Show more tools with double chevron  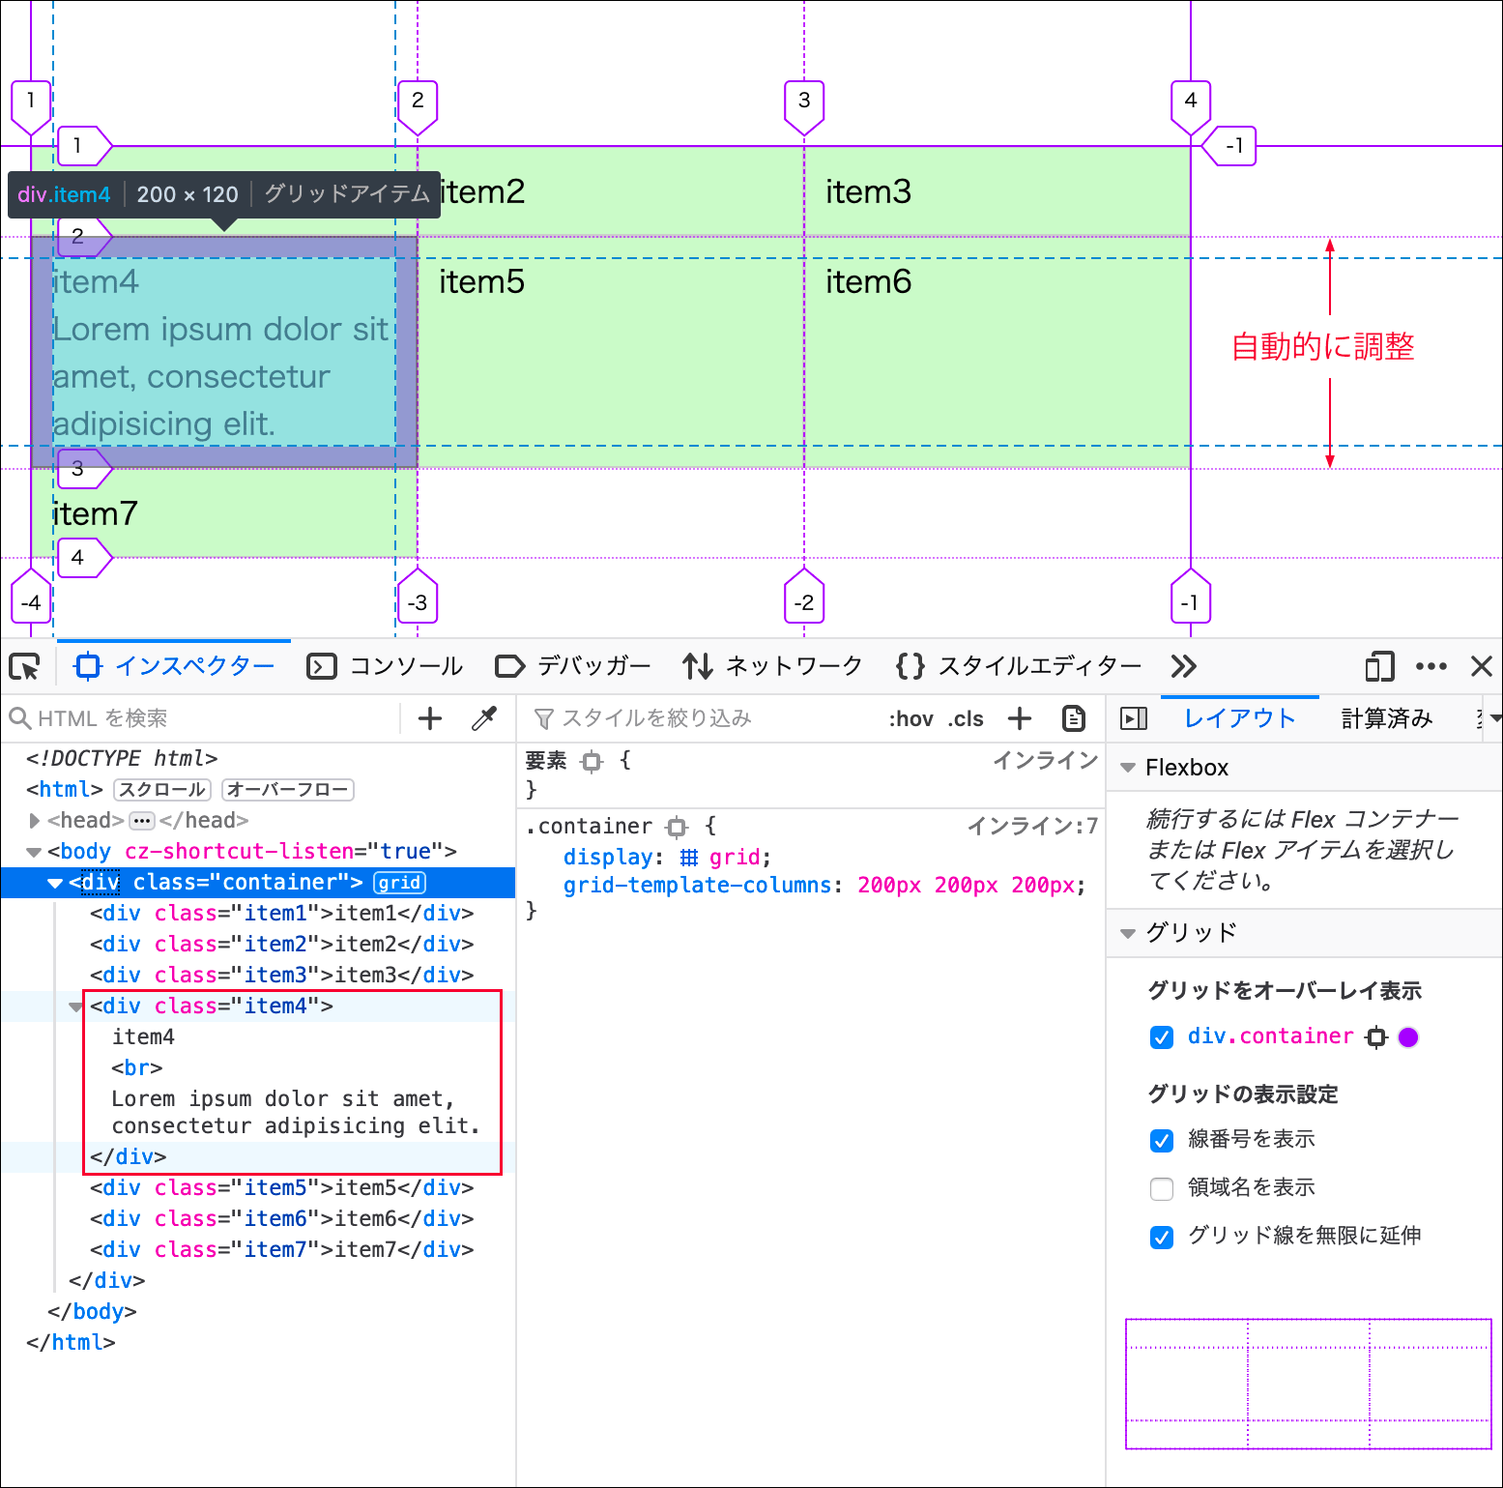pyautogui.click(x=1183, y=667)
